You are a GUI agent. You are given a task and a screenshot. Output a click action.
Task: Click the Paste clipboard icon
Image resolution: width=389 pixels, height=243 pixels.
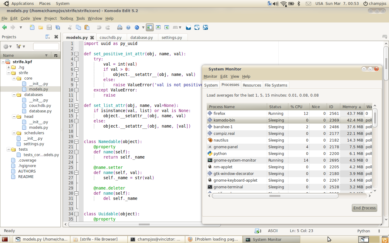[87, 27]
